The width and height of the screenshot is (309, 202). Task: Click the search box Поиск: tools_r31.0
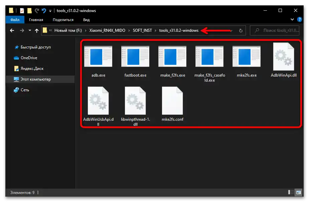[275, 30]
